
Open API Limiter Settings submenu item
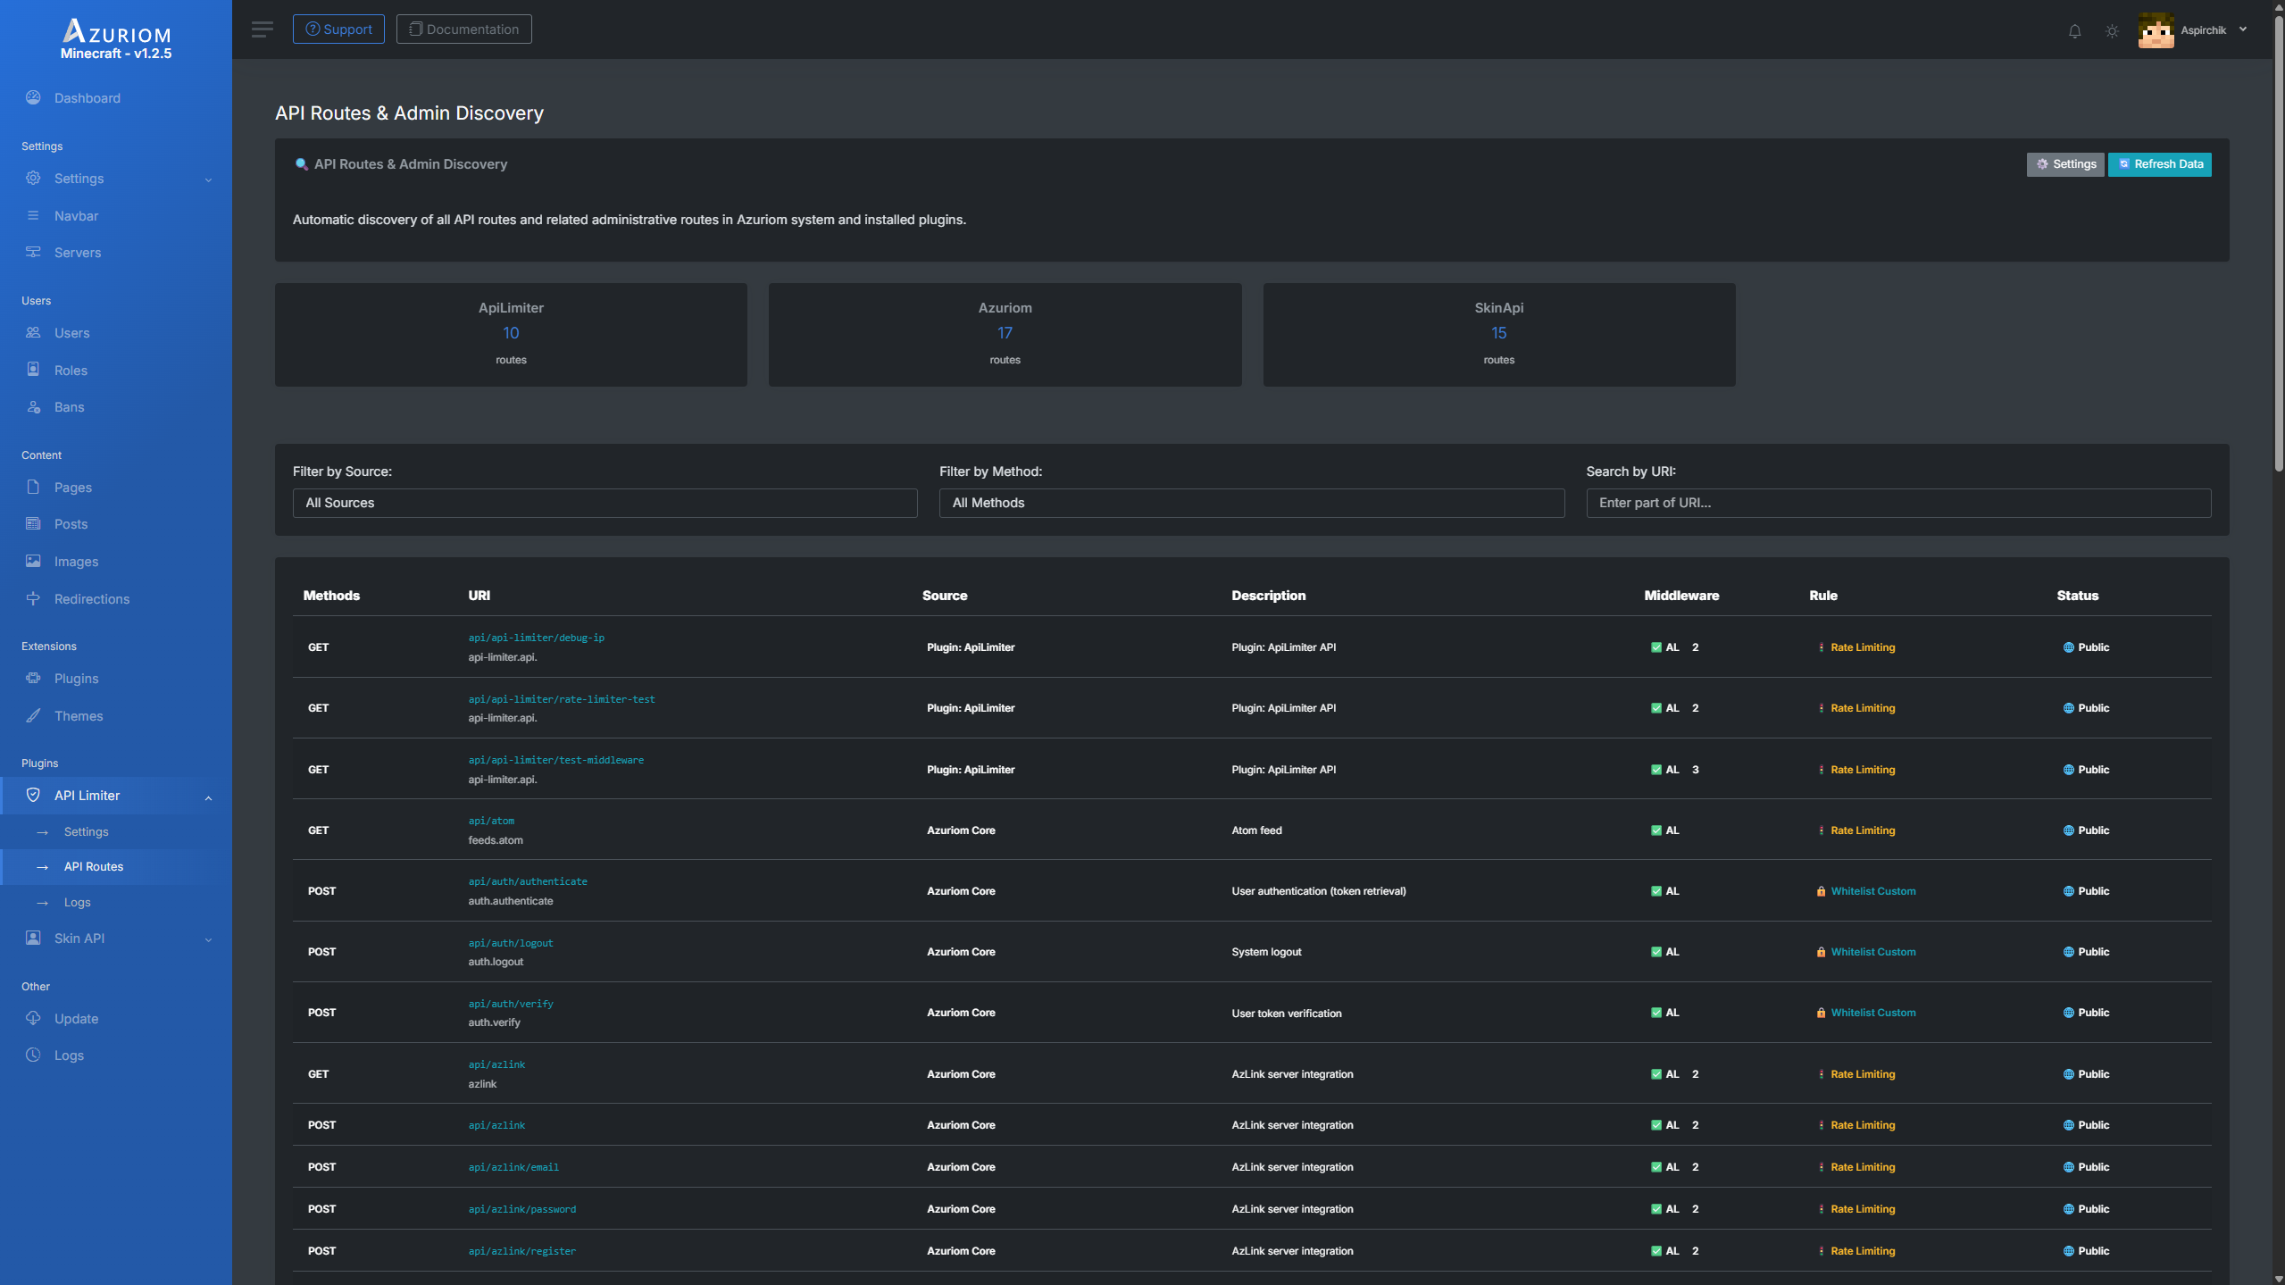(x=86, y=831)
